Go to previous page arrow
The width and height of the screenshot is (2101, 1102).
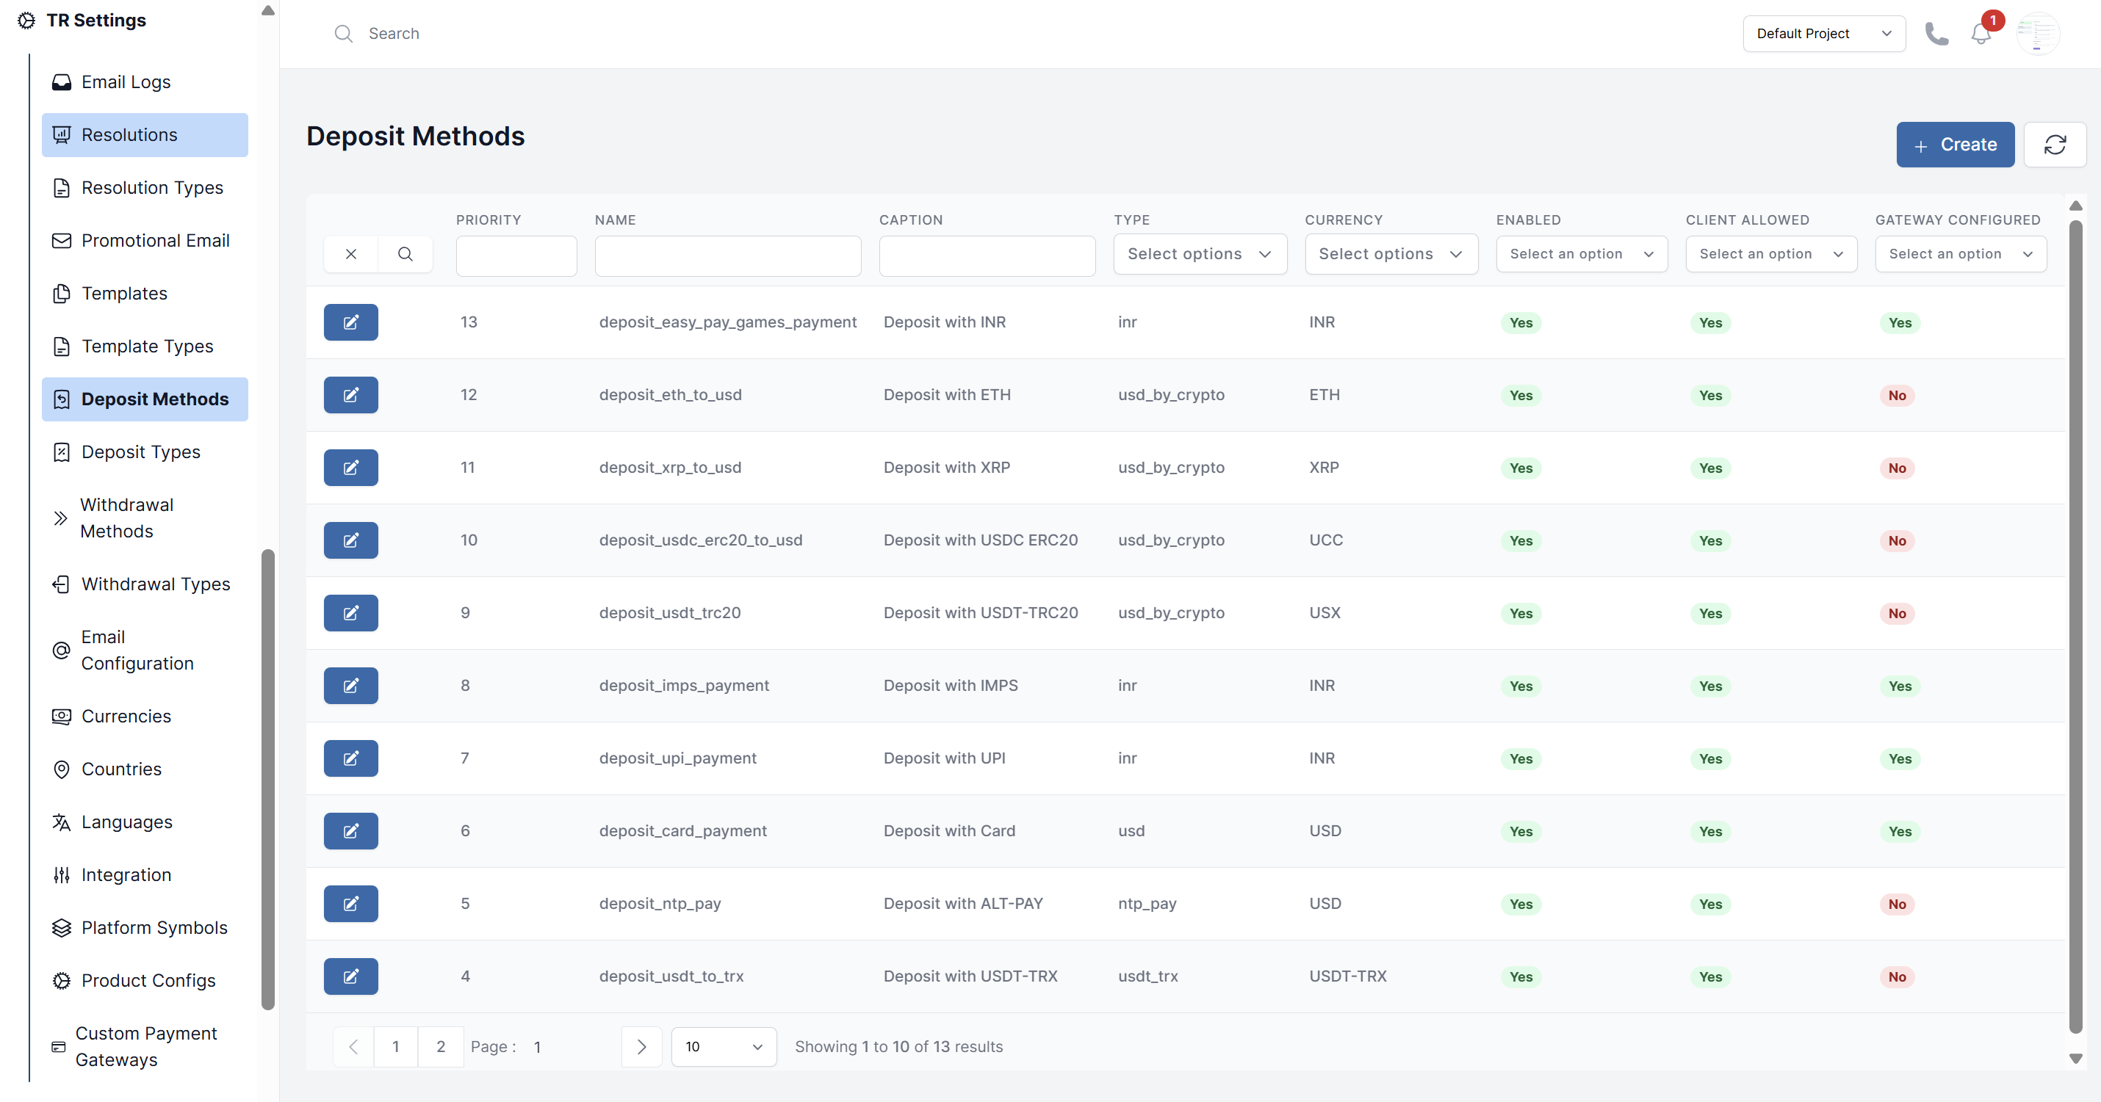coord(353,1047)
